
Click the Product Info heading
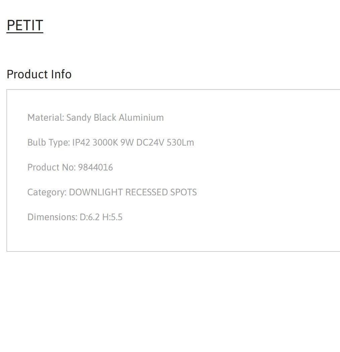(39, 74)
